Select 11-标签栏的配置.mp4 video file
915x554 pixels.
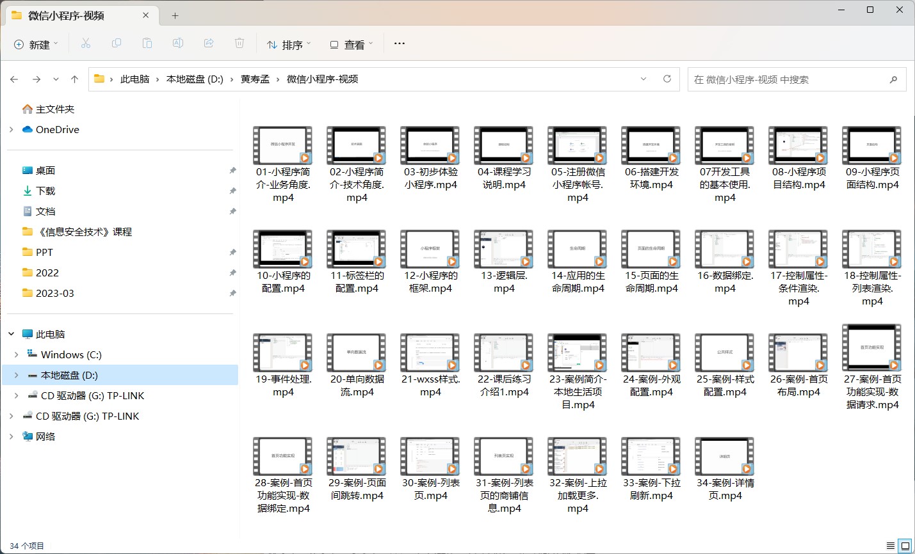pyautogui.click(x=357, y=262)
